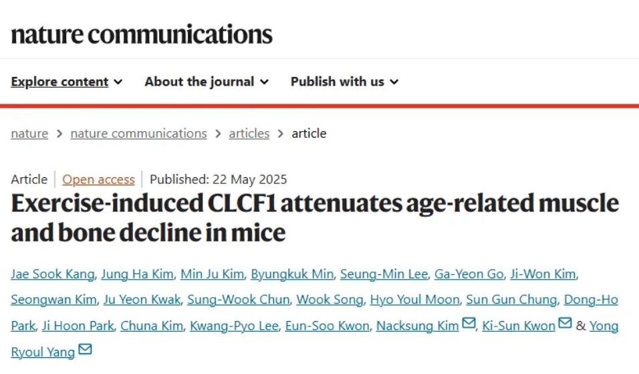Navigate to the articles breadcrumb
The width and height of the screenshot is (639, 374).
pos(249,133)
